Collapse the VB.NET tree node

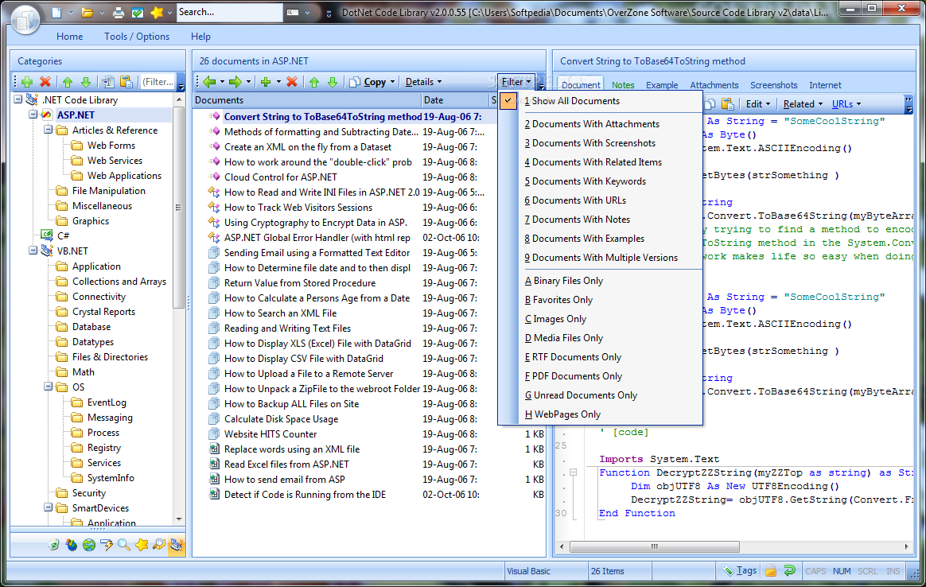click(x=33, y=251)
